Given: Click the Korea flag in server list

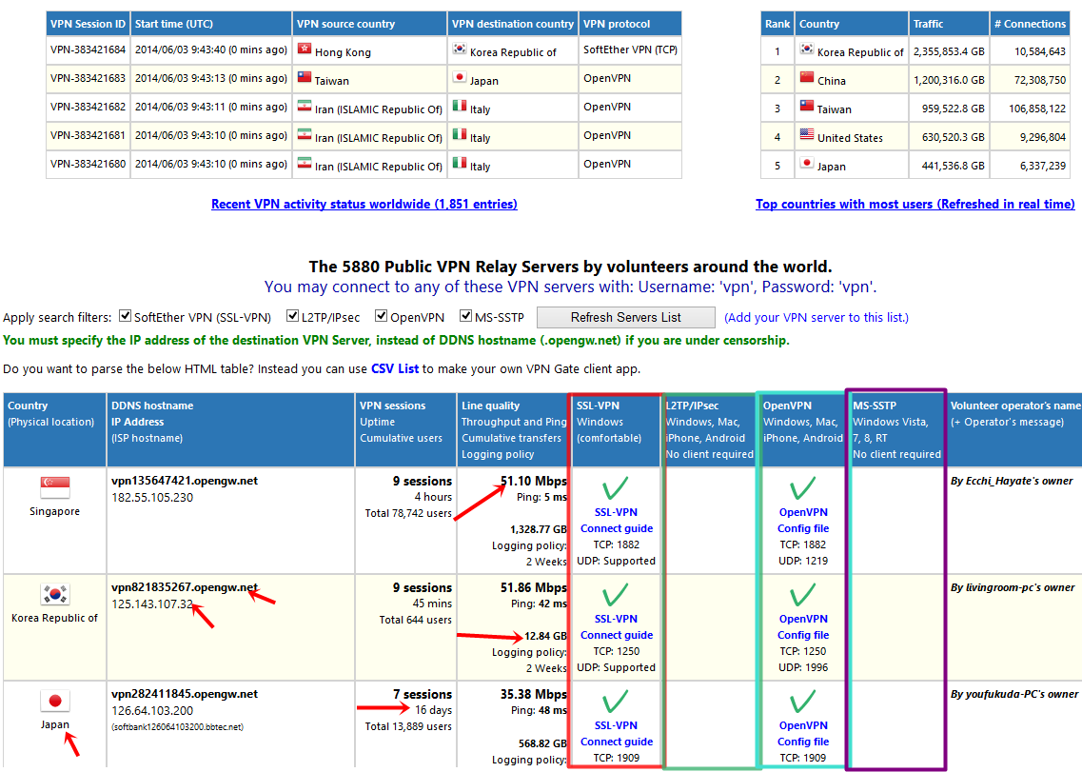Looking at the screenshot, I should tap(55, 594).
